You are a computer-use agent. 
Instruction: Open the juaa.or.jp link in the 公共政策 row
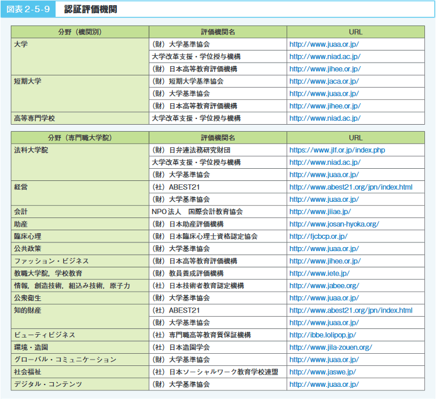[x=324, y=249]
